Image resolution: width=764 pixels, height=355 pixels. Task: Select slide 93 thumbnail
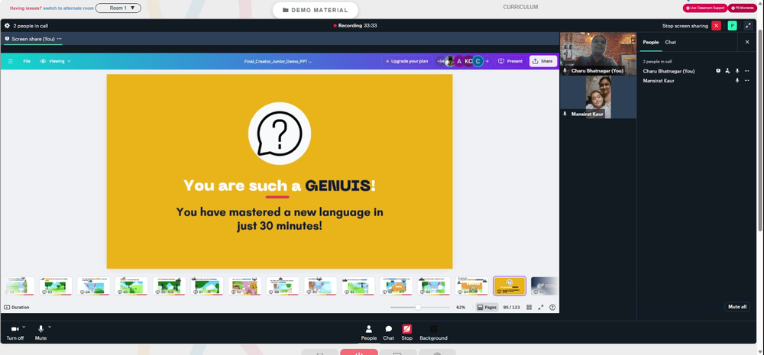(434, 286)
